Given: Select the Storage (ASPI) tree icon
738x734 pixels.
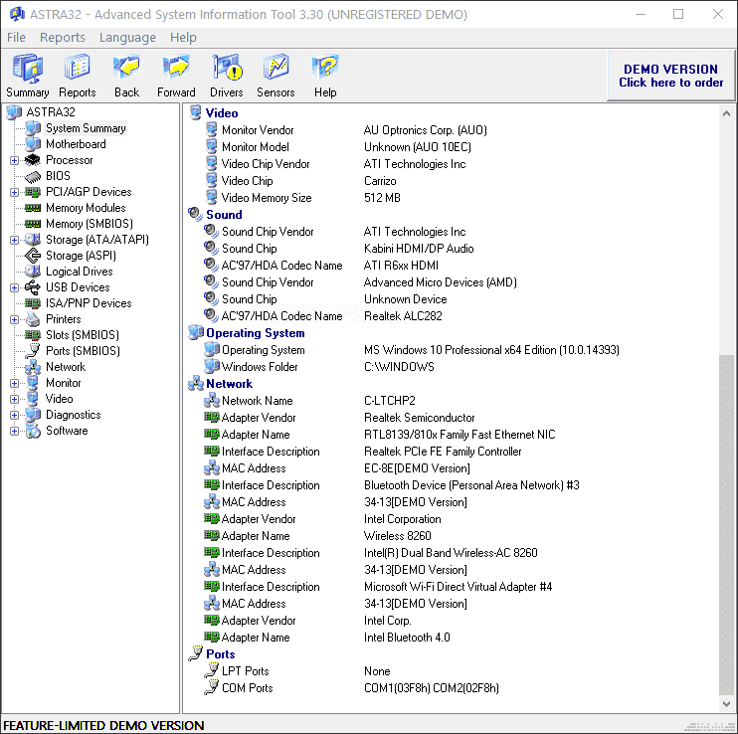Looking at the screenshot, I should pyautogui.click(x=33, y=256).
